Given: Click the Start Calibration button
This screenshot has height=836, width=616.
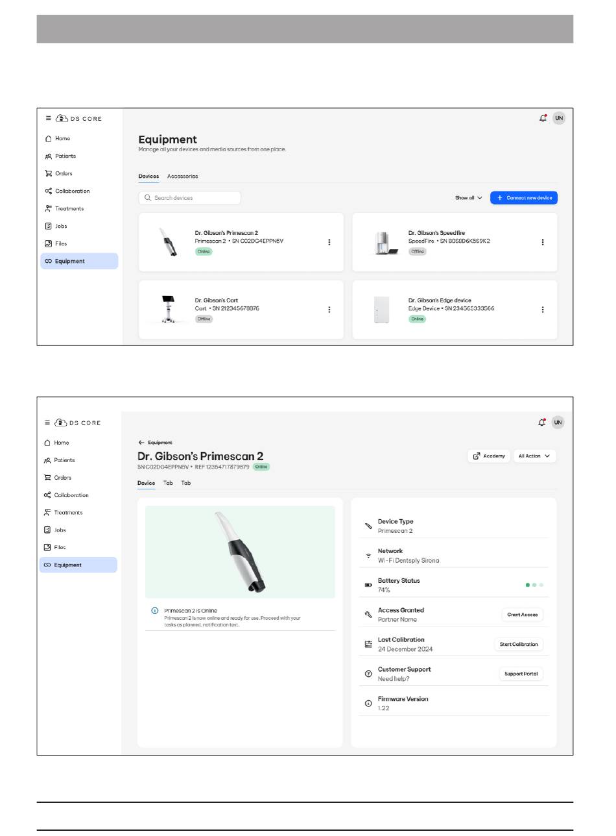Looking at the screenshot, I should coord(518,645).
